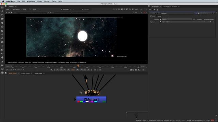Screen dimensions: 218x122
Task: Open the Nuke12.0v4 application menu
Action: pyautogui.click(x=11, y=1)
